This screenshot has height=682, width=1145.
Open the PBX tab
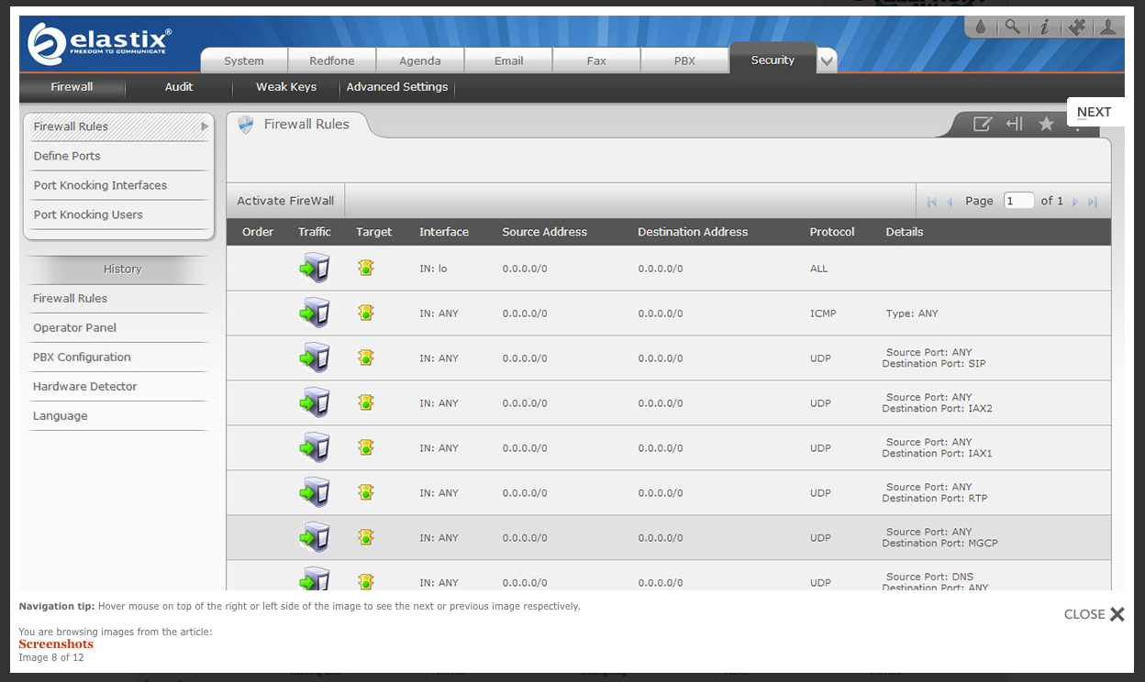[x=684, y=60]
